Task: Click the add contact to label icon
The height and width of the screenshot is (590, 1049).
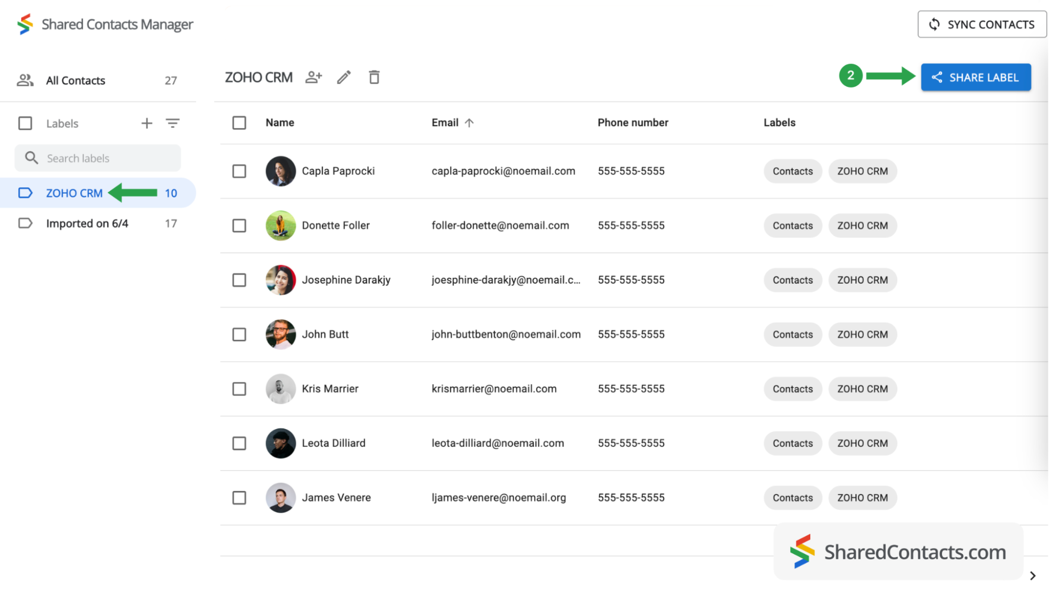Action: click(x=314, y=77)
